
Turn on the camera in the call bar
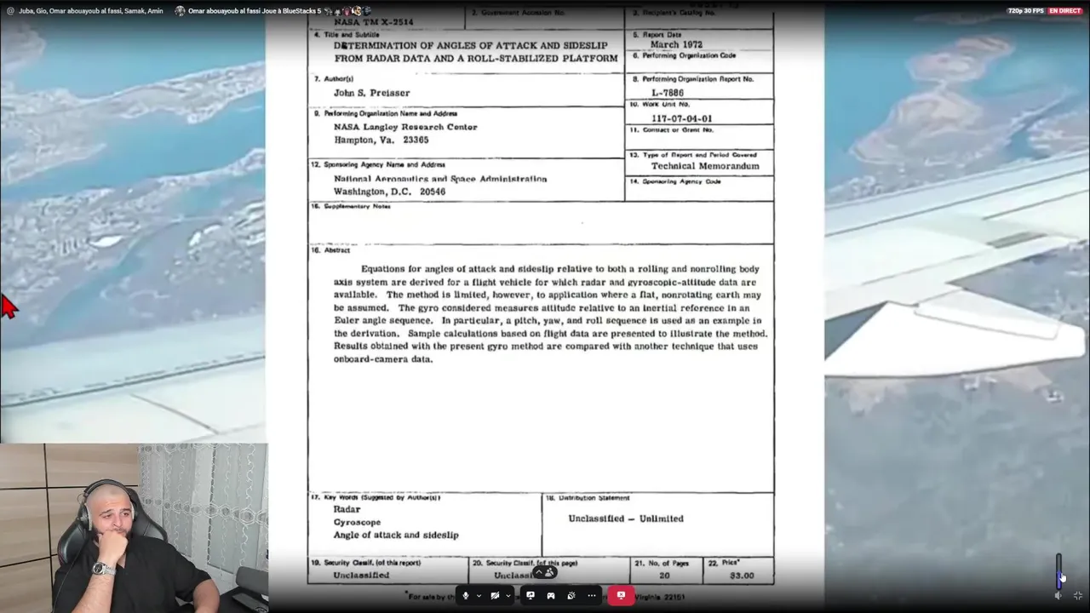(x=495, y=596)
